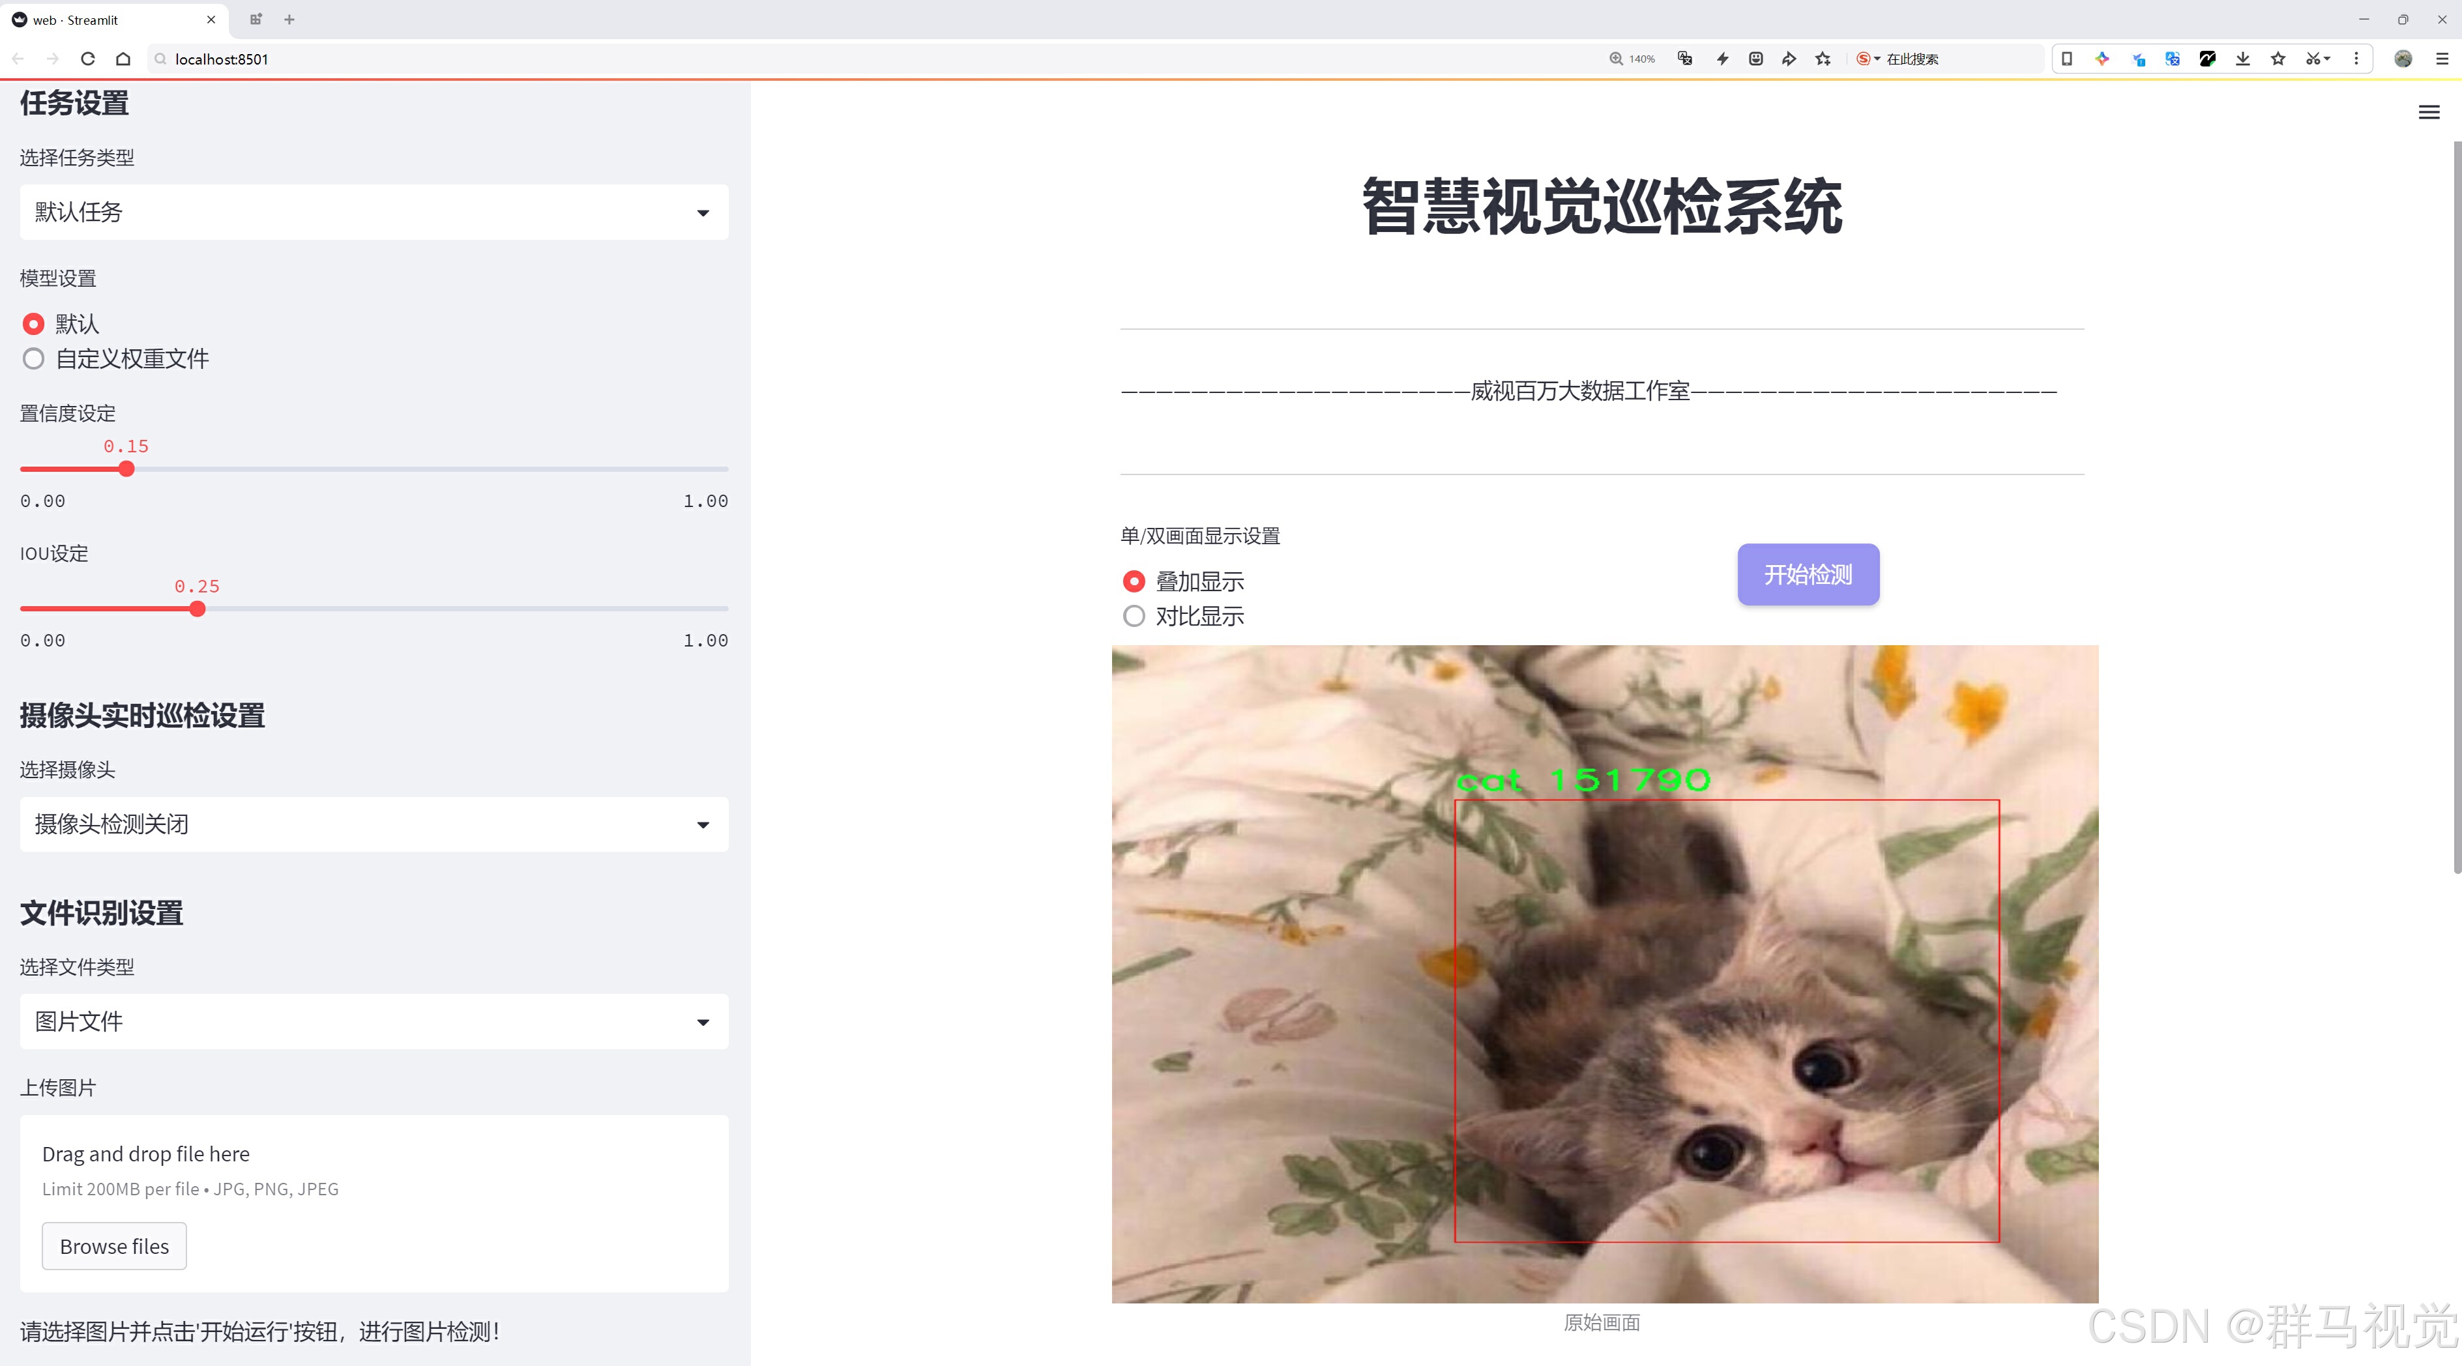Click the browser reload button
Screen dimensions: 2462x1366
tap(88, 59)
